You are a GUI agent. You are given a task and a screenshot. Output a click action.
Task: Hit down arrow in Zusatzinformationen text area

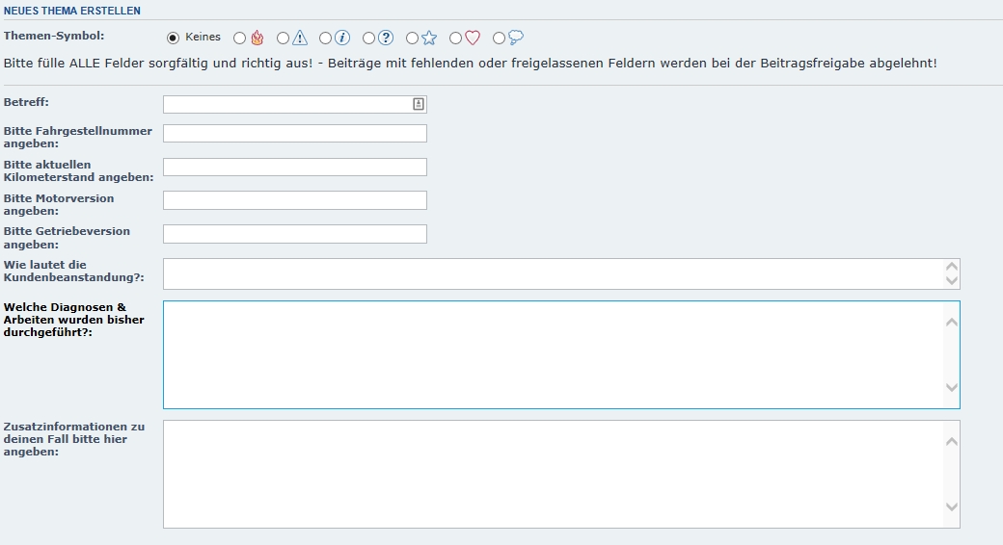[x=952, y=506]
